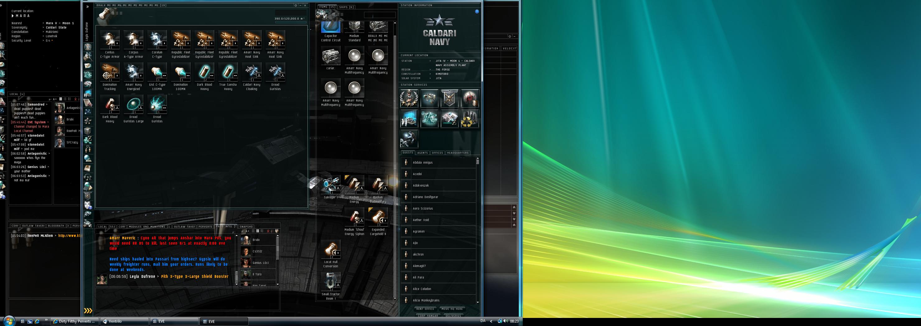Select the Expanded Cargohold II item

tap(378, 222)
